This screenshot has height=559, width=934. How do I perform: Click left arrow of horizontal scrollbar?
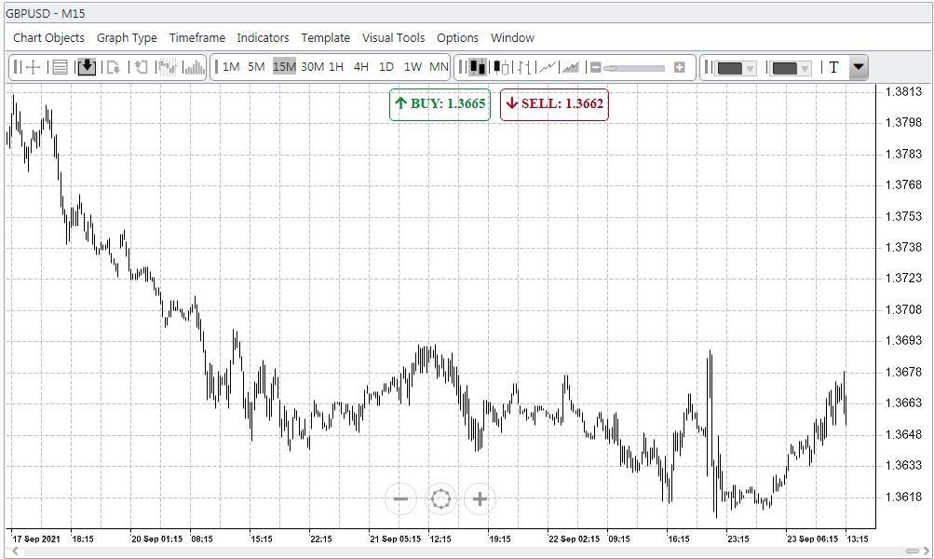tap(16, 552)
